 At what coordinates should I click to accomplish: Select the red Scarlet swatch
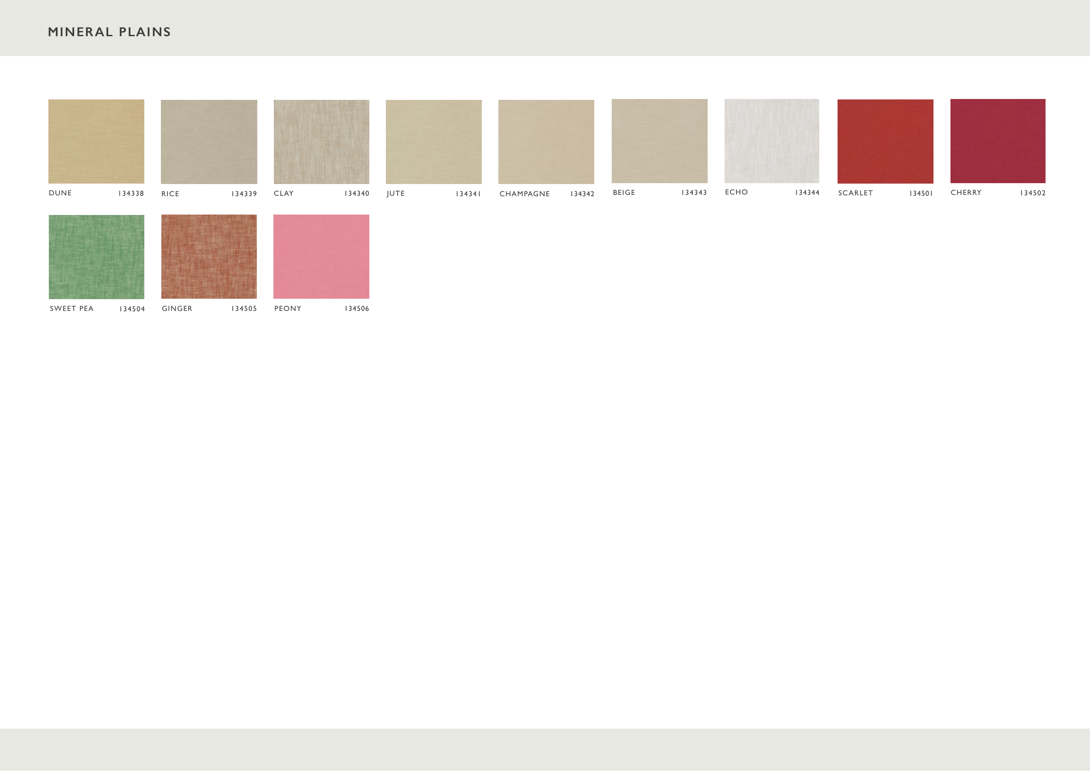coord(885,141)
